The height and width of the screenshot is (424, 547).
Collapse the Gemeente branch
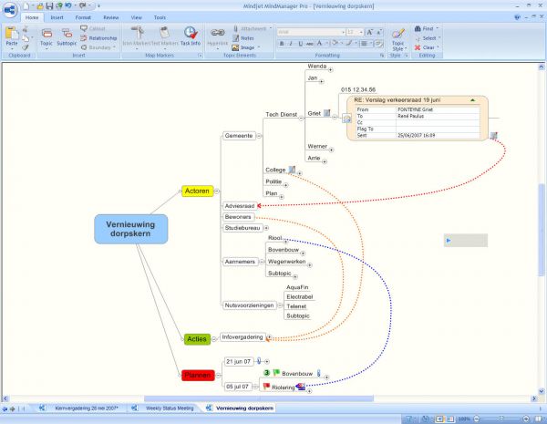[x=259, y=136]
